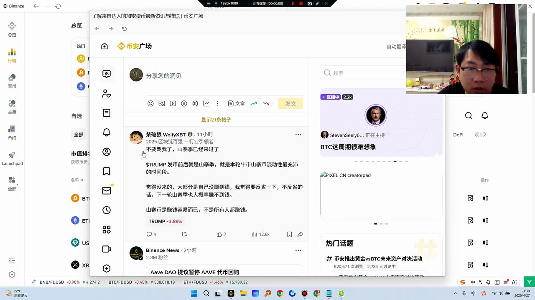Click the 发文 post button
535x300 pixels.
(290, 103)
